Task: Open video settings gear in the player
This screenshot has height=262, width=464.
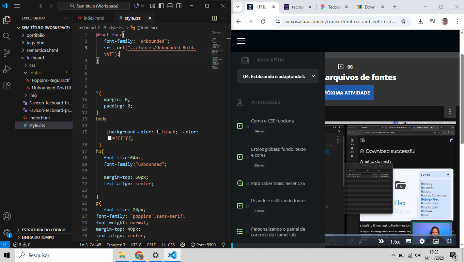Action: pyautogui.click(x=422, y=241)
